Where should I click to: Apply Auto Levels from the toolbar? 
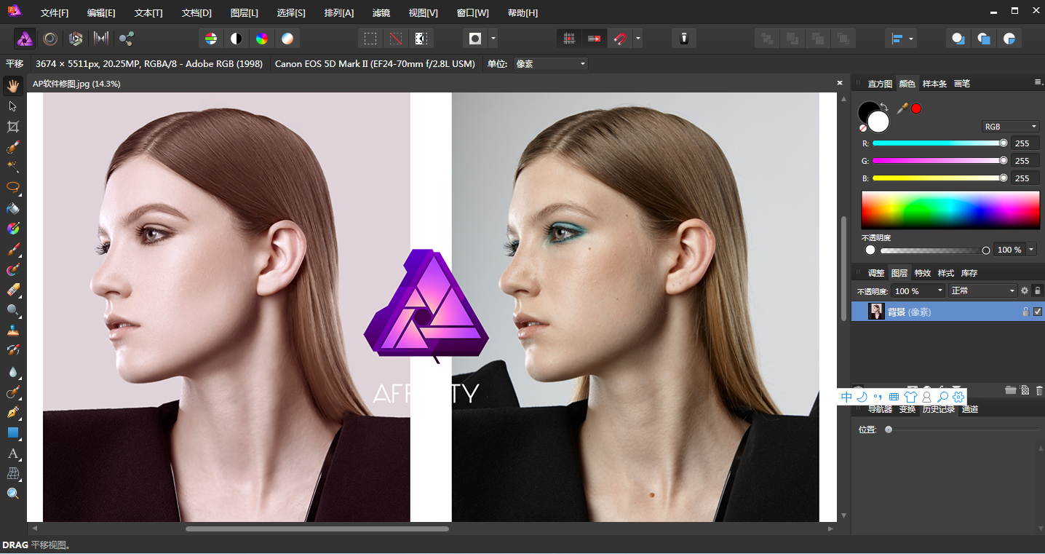(x=210, y=39)
